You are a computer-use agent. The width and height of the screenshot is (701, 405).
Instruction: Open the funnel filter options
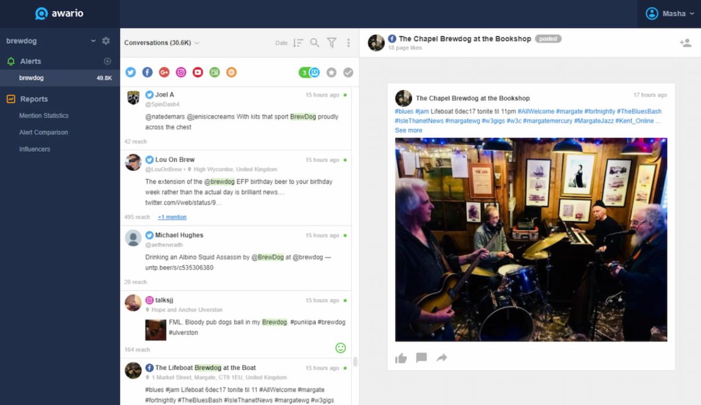click(x=331, y=42)
